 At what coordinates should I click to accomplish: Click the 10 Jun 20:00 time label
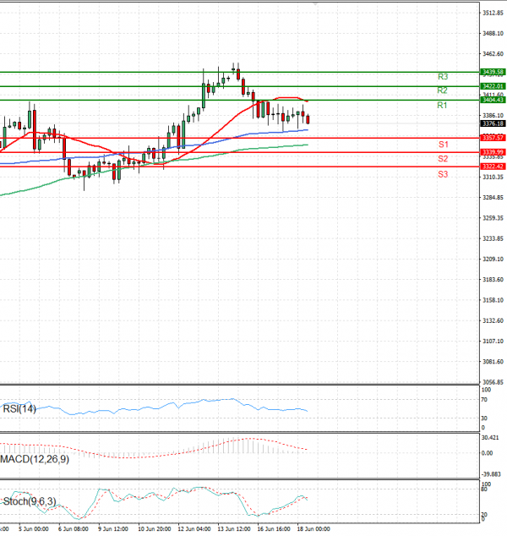coord(155,529)
